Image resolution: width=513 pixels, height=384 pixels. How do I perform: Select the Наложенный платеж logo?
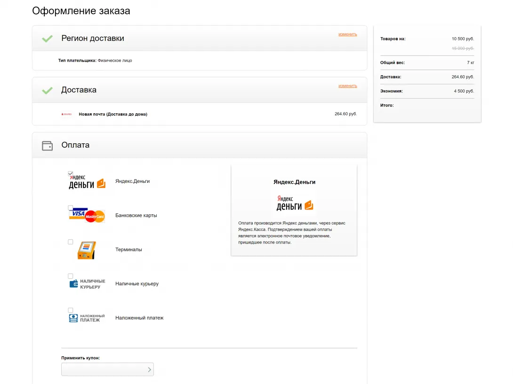87,318
